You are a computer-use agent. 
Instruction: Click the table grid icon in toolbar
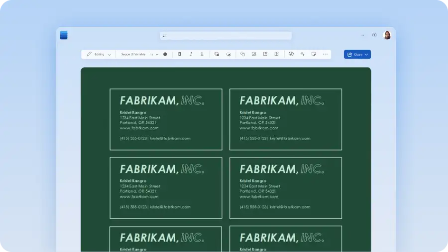tap(265, 54)
